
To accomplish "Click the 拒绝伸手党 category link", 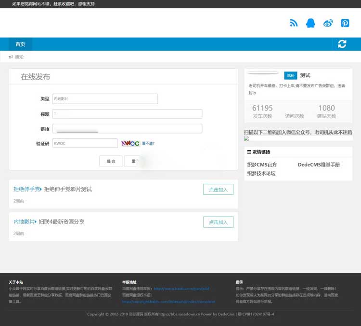I will click(26, 189).
